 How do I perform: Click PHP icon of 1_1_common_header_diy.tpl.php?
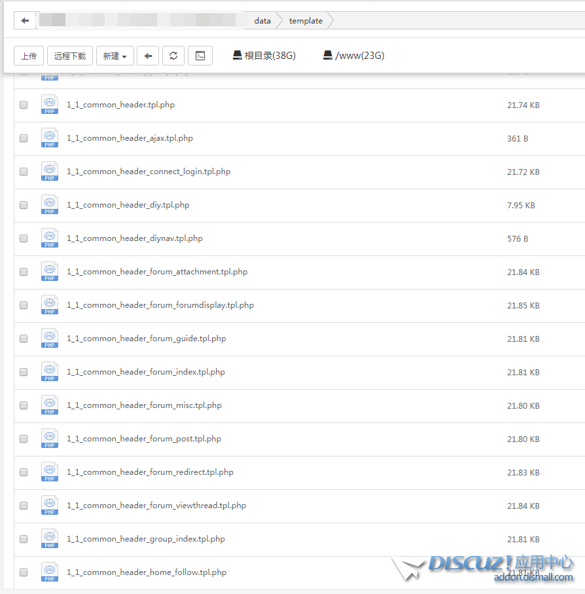pos(50,205)
